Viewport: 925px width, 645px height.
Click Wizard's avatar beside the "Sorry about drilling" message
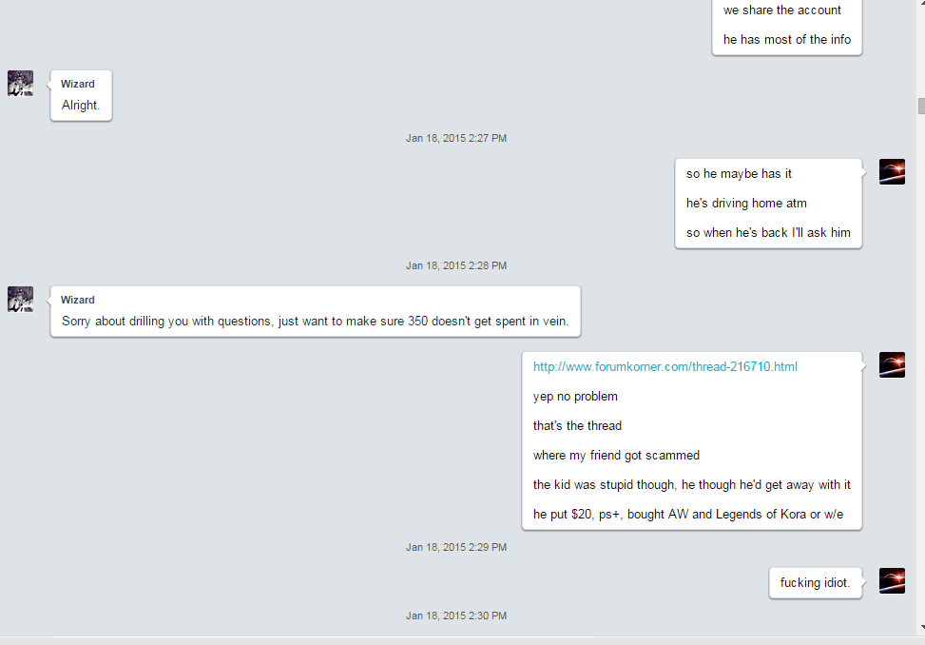(x=20, y=299)
